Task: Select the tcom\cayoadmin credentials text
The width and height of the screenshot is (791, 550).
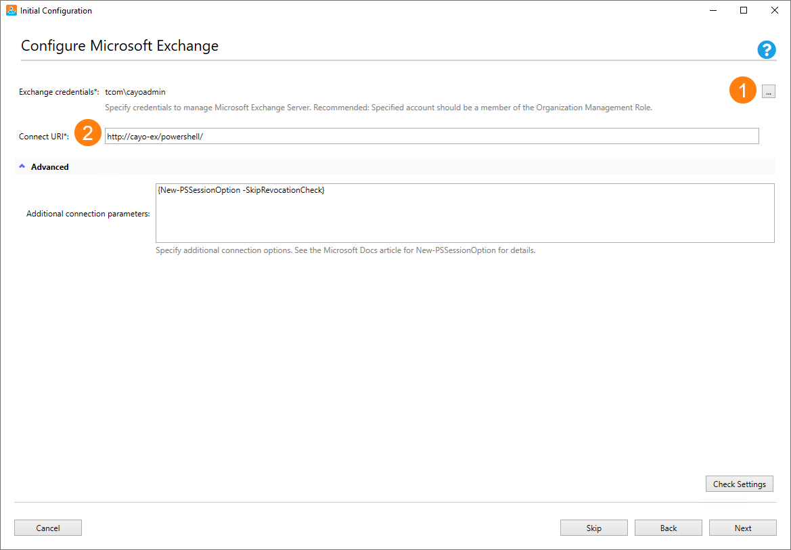Action: (135, 92)
